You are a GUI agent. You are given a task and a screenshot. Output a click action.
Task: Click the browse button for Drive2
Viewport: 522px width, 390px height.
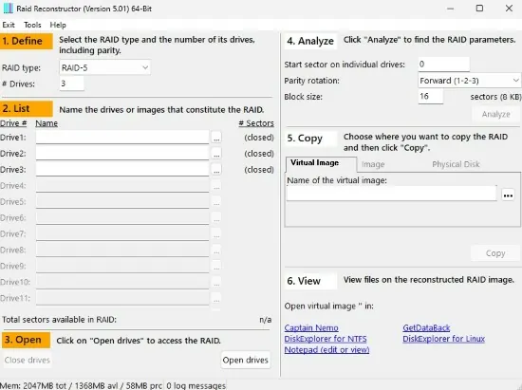(216, 154)
